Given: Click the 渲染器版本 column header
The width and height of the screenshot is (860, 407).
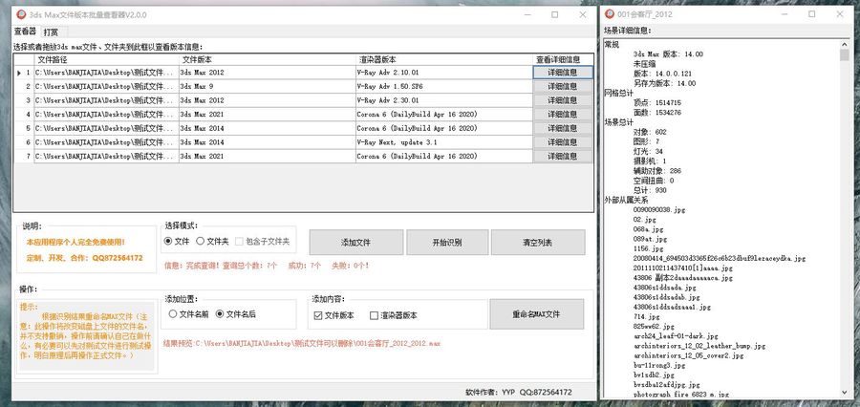Looking at the screenshot, I should (443, 59).
